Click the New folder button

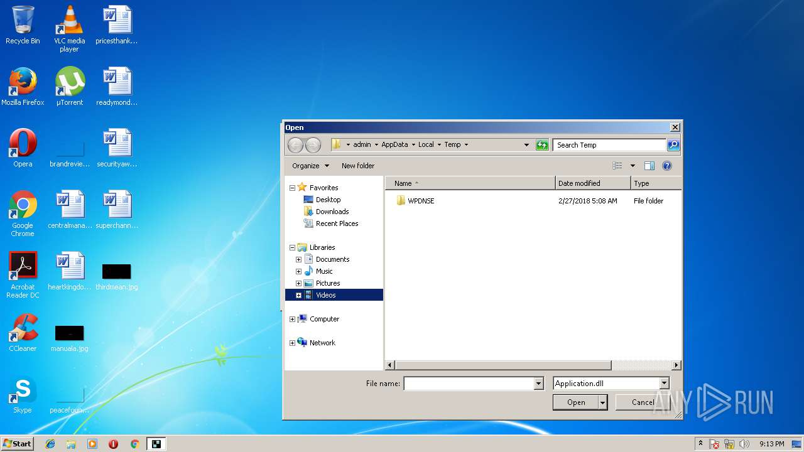(x=358, y=166)
